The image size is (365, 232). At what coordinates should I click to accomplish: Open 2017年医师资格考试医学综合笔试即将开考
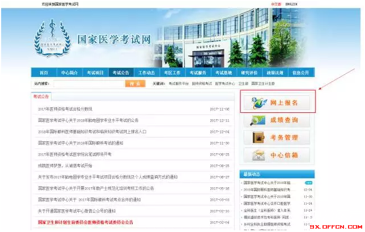(x=75, y=154)
